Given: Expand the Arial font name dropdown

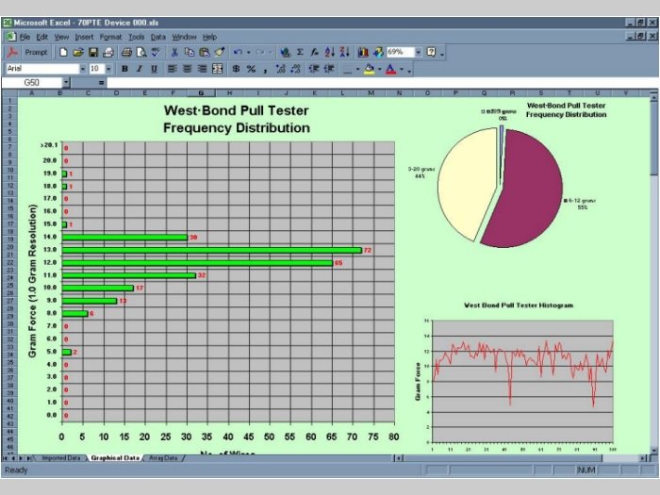Looking at the screenshot, I should click(x=83, y=69).
